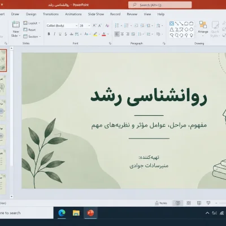Select the second slide thumbnail
The image size is (226, 226).
pos(3,85)
